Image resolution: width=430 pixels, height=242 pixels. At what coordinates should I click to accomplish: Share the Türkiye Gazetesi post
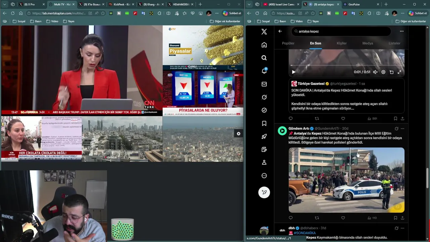[x=402, y=118]
